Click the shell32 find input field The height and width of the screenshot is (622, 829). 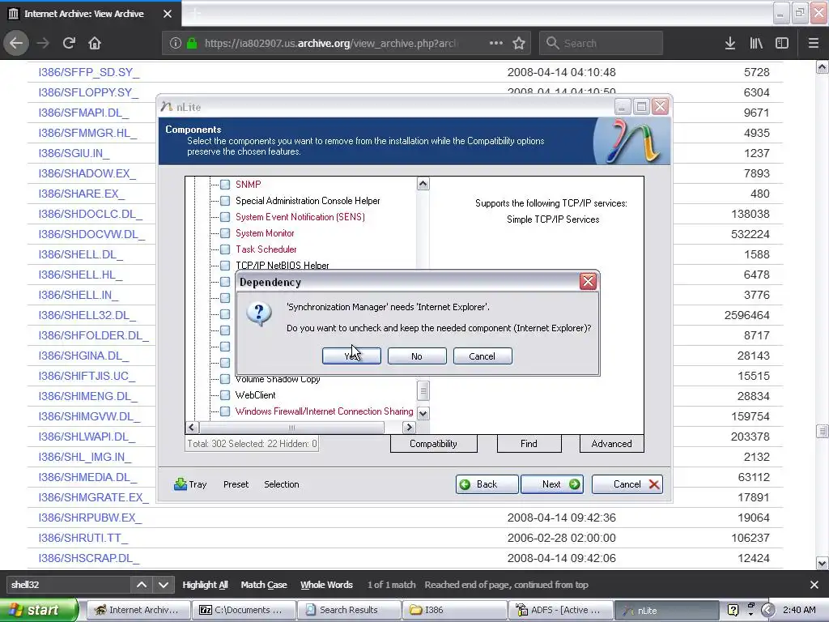click(68, 585)
